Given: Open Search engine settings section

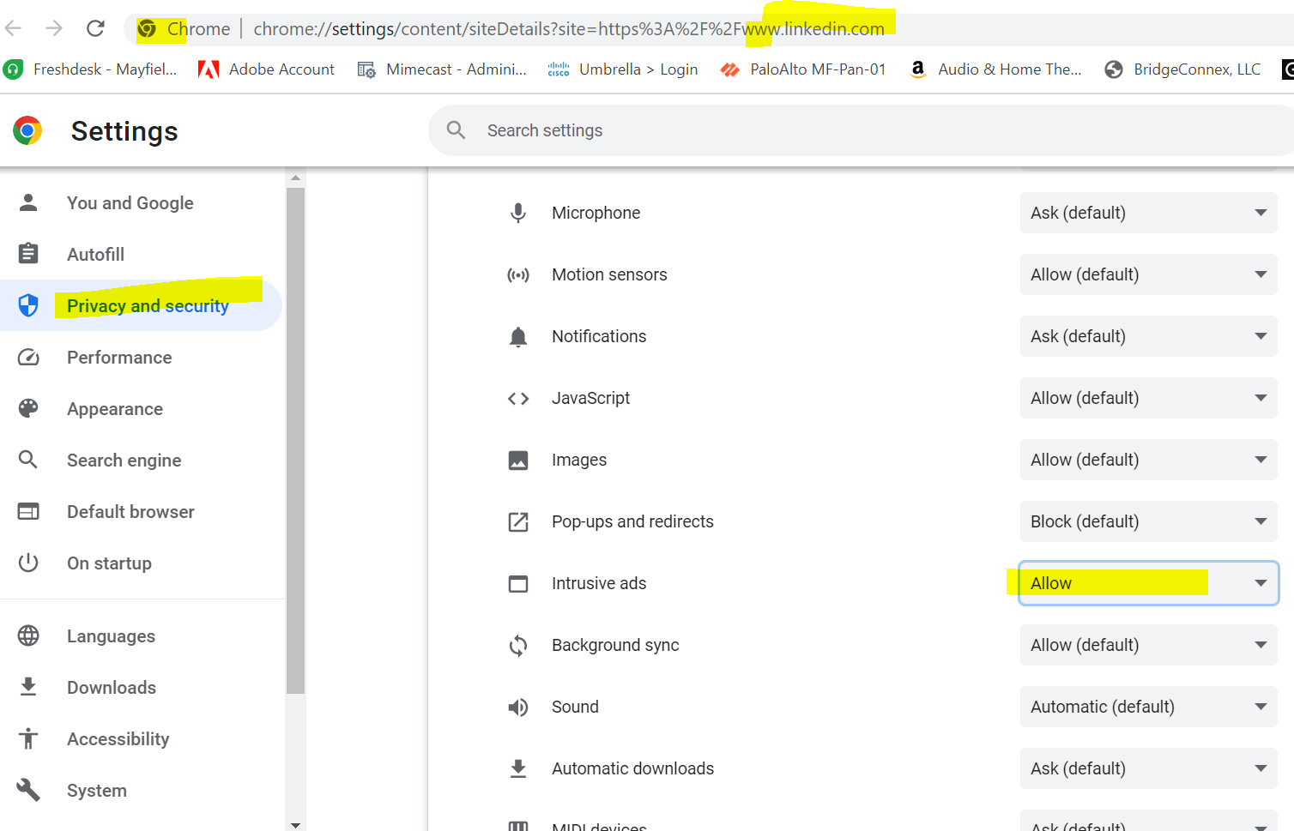Looking at the screenshot, I should pyautogui.click(x=124, y=461).
